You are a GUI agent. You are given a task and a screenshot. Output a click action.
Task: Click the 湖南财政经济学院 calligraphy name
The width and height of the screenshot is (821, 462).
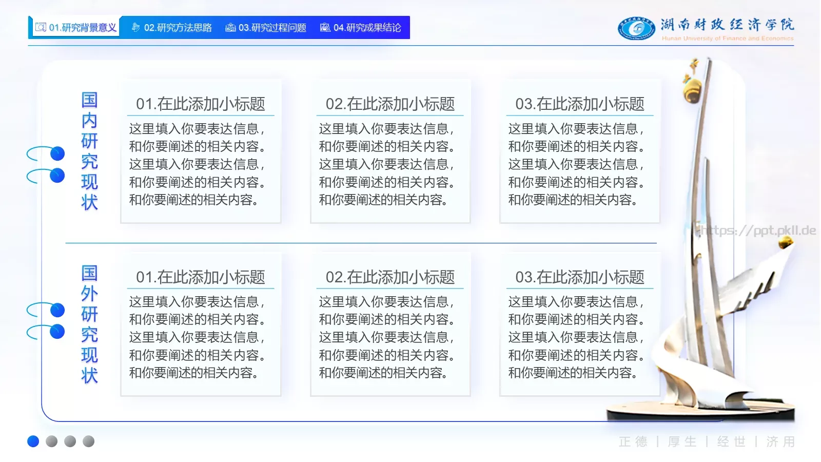[x=727, y=24]
